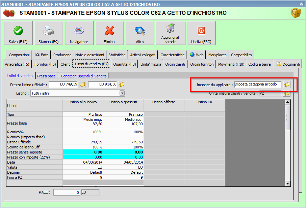Select the Listini di vendita sub-tab
Viewport: 306px width, 208px height.
point(20,76)
